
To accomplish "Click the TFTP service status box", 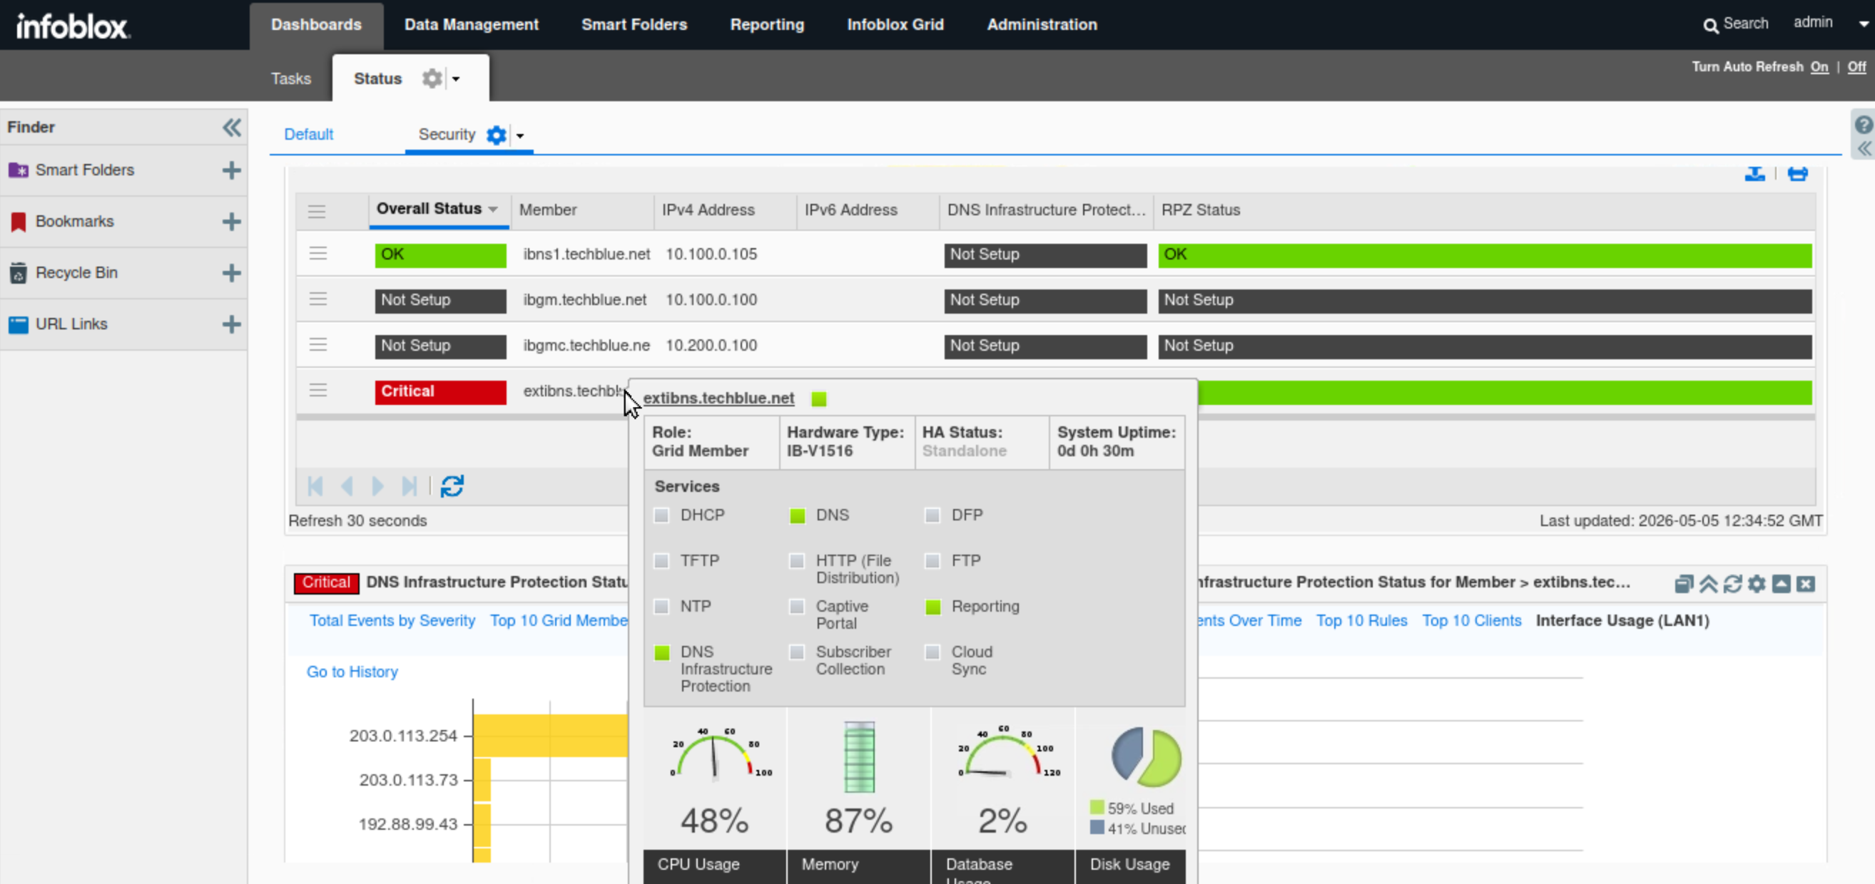I will [661, 561].
